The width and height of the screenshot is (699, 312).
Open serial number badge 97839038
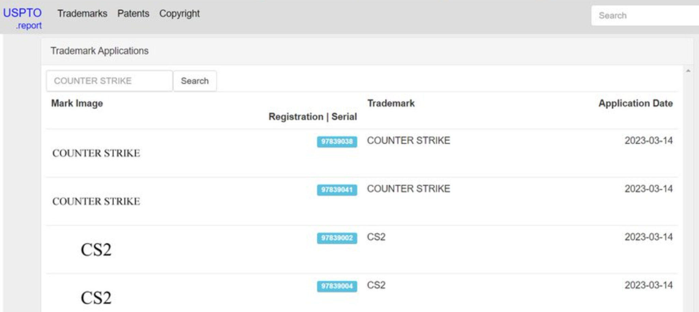(x=337, y=142)
